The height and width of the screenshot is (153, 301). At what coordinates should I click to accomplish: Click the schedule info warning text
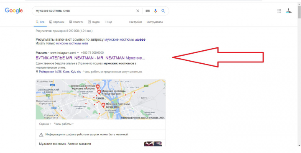point(87,134)
